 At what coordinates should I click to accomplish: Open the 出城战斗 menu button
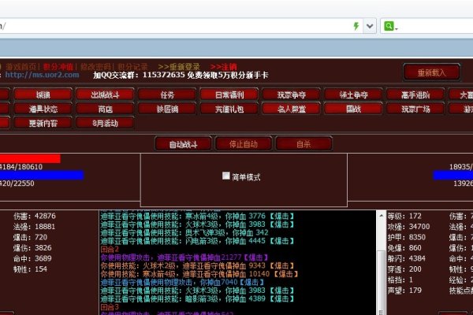tap(105, 94)
